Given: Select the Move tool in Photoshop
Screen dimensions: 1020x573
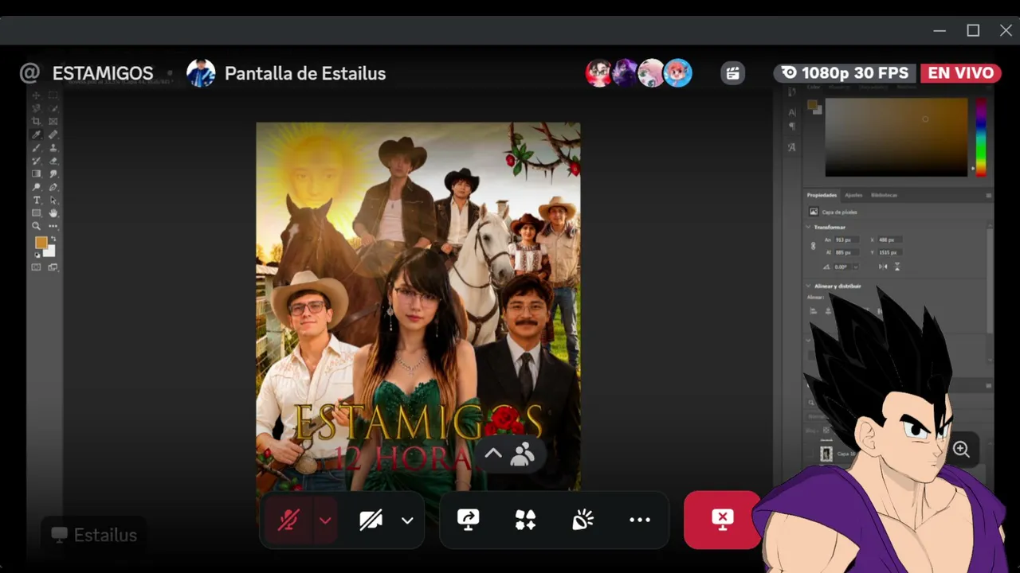Looking at the screenshot, I should coord(36,95).
